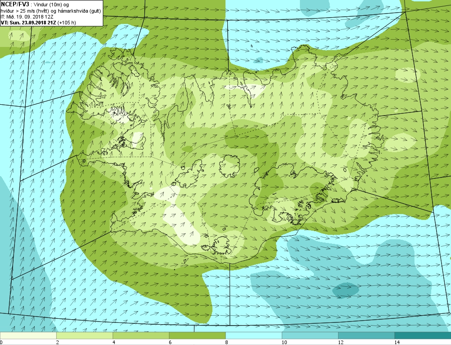Click the 8–10 m/s light cyan legend swatch
Screen dimensions: 451x345
[253, 336]
